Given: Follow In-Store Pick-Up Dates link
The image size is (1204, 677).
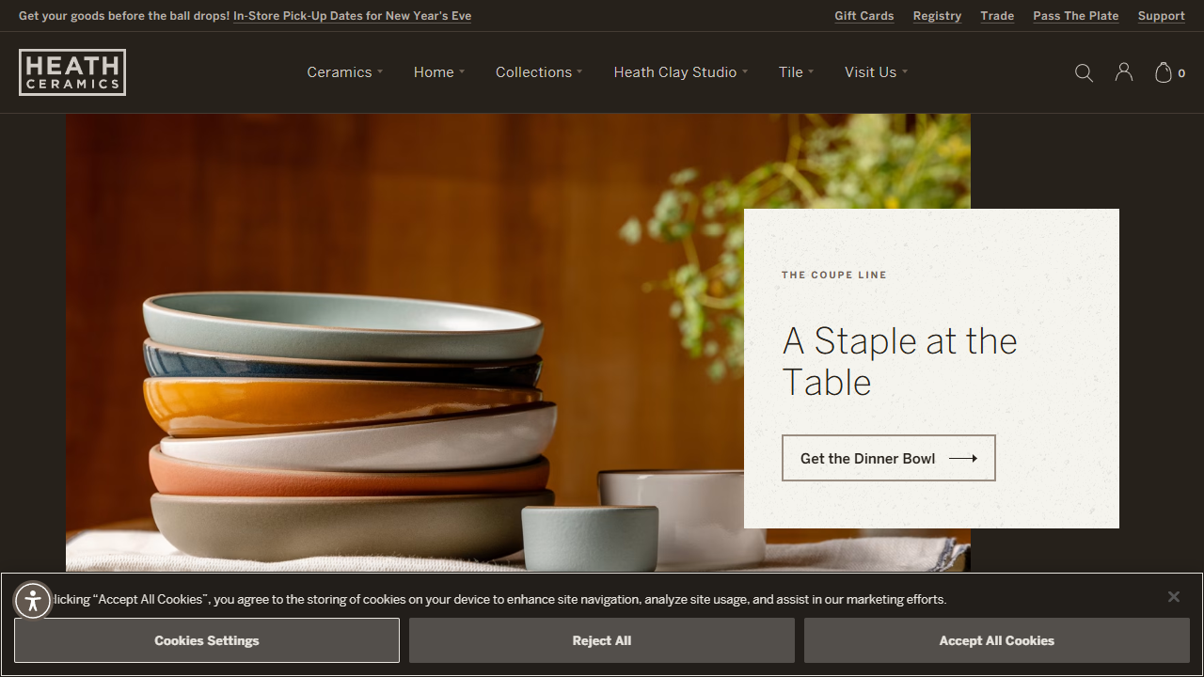Looking at the screenshot, I should 353,16.
